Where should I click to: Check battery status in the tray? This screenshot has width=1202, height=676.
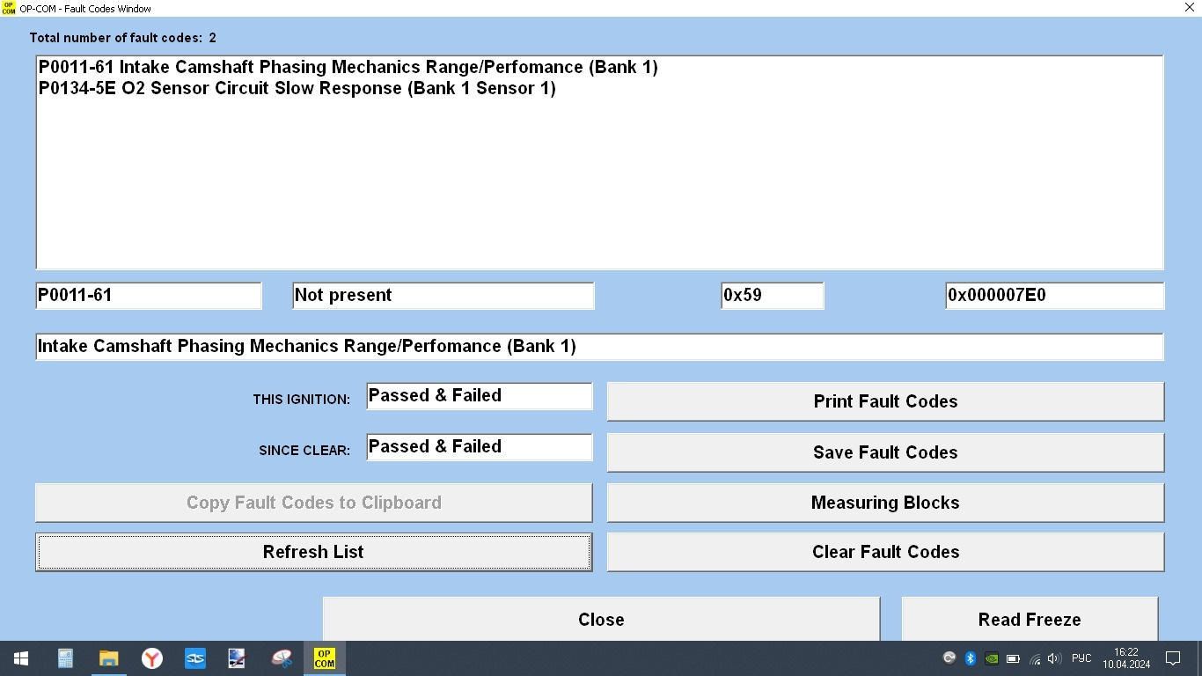click(1013, 658)
